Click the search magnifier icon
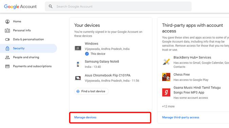This screenshot has height=128, width=229. click(x=51, y=6)
